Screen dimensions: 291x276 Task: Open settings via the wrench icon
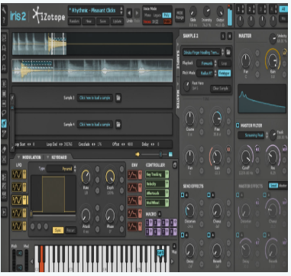[x=4, y=11]
